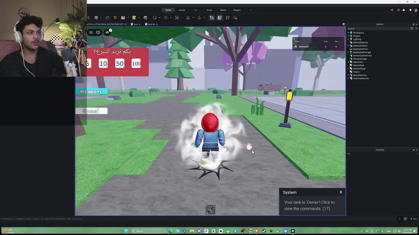Select the Read Me document tab
Image resolution: width=419 pixels, height=235 pixels.
(x=151, y=24)
